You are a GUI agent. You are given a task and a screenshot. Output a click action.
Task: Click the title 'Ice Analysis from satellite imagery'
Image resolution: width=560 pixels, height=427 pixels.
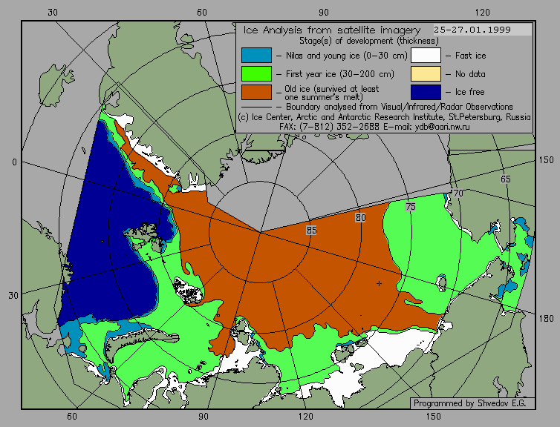click(x=332, y=30)
